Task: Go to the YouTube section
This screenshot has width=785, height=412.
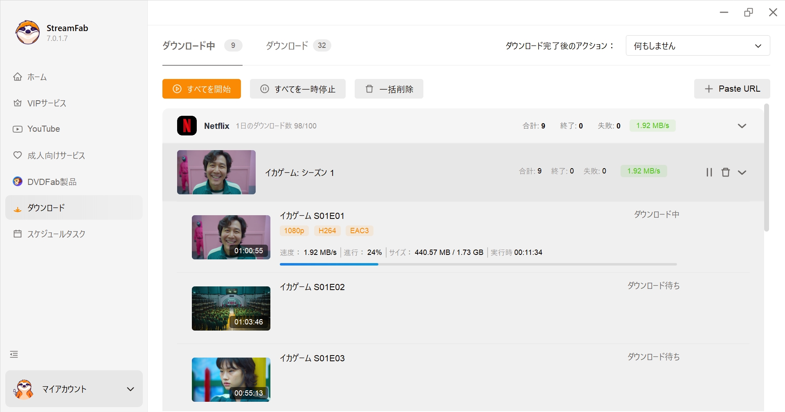Action: click(x=43, y=129)
